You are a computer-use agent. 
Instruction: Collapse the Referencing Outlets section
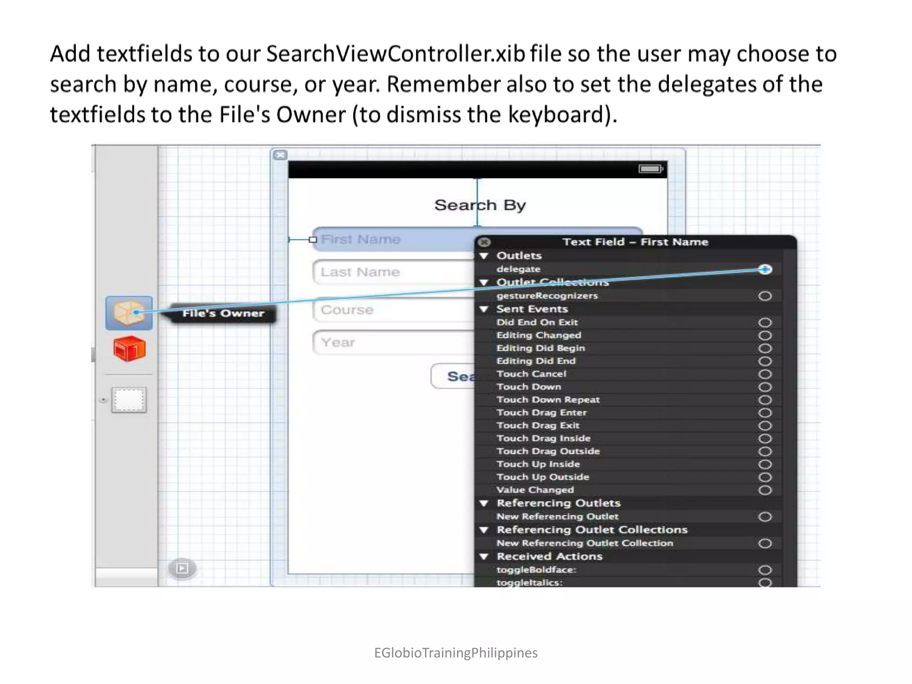[484, 503]
